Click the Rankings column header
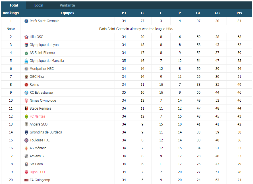This screenshot has width=253, height=184. coord(11,13)
